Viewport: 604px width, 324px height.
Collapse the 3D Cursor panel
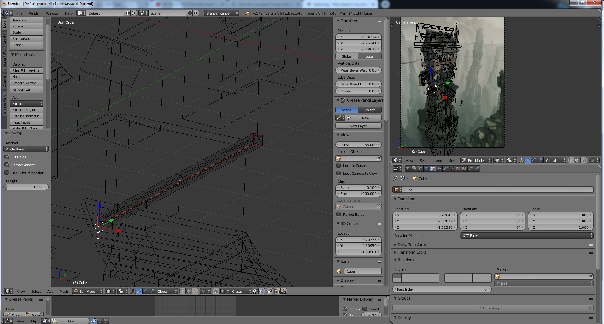349,223
